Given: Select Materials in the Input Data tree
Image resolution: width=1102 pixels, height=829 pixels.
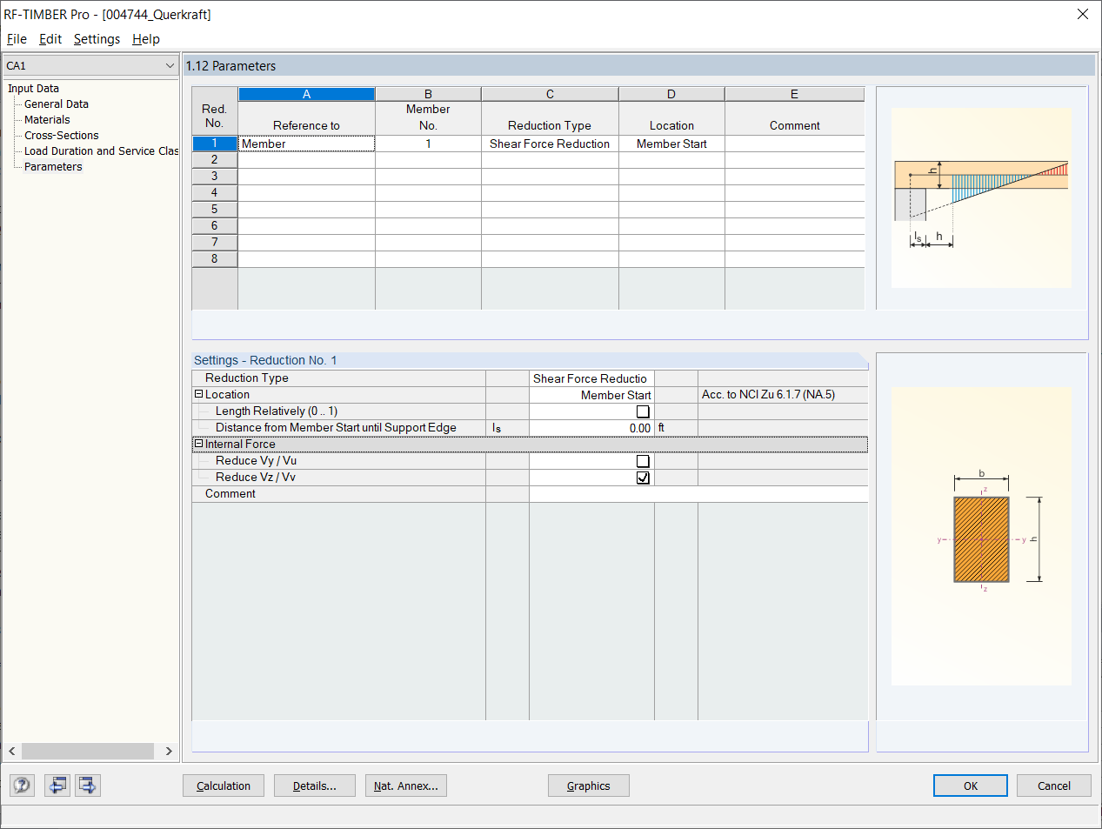Looking at the screenshot, I should [x=46, y=119].
